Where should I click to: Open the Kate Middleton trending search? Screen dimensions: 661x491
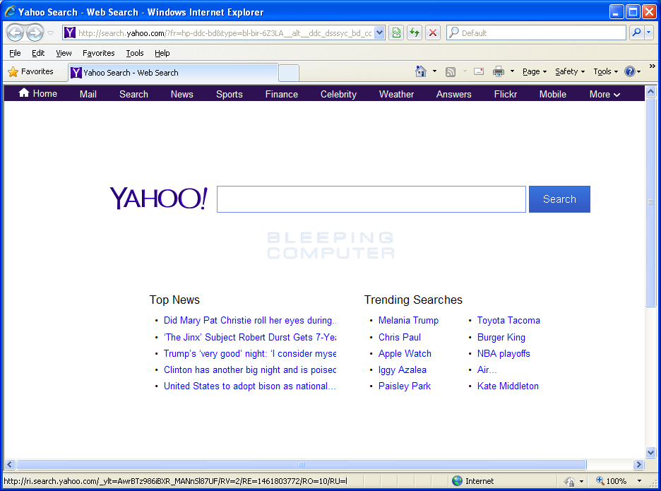coord(508,386)
